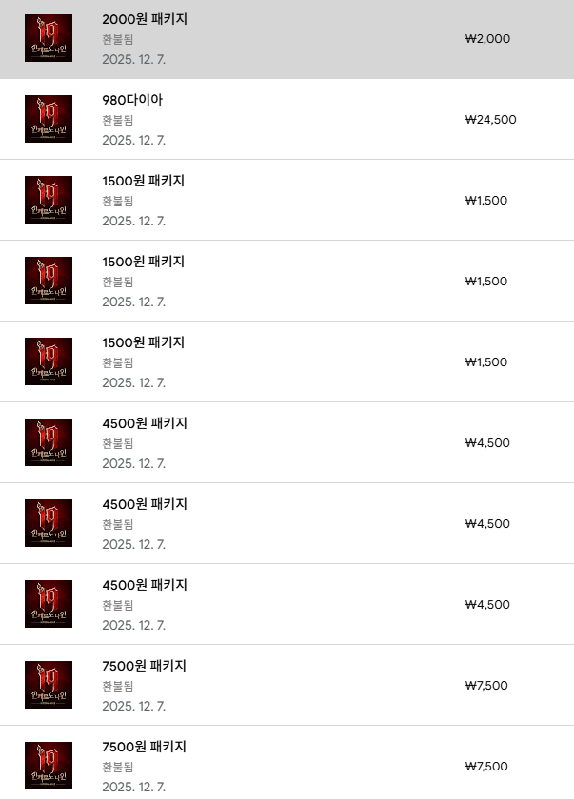The height and width of the screenshot is (799, 574).
Task: Click the first 7500원 패키지 game icon
Action: [49, 685]
